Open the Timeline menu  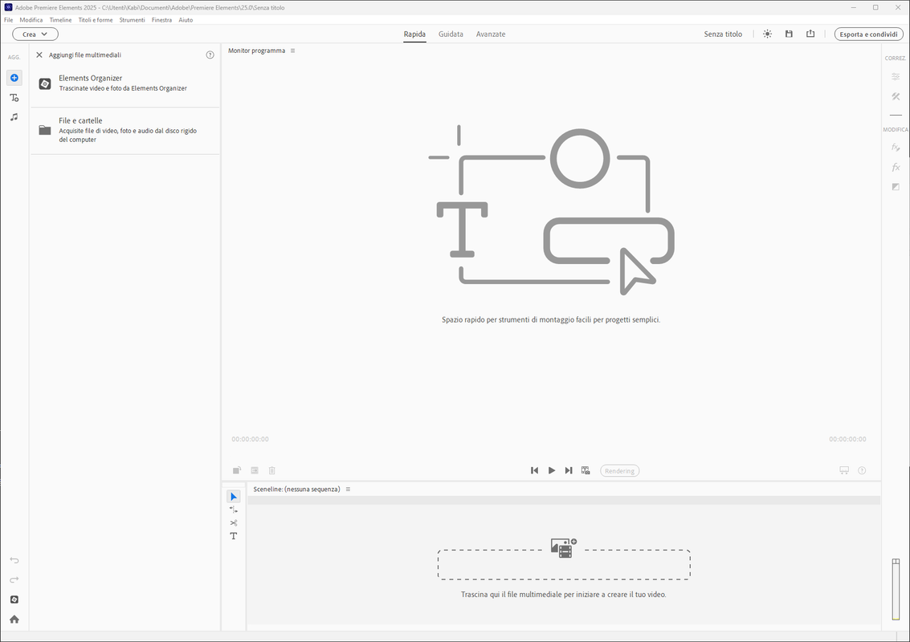[60, 20]
